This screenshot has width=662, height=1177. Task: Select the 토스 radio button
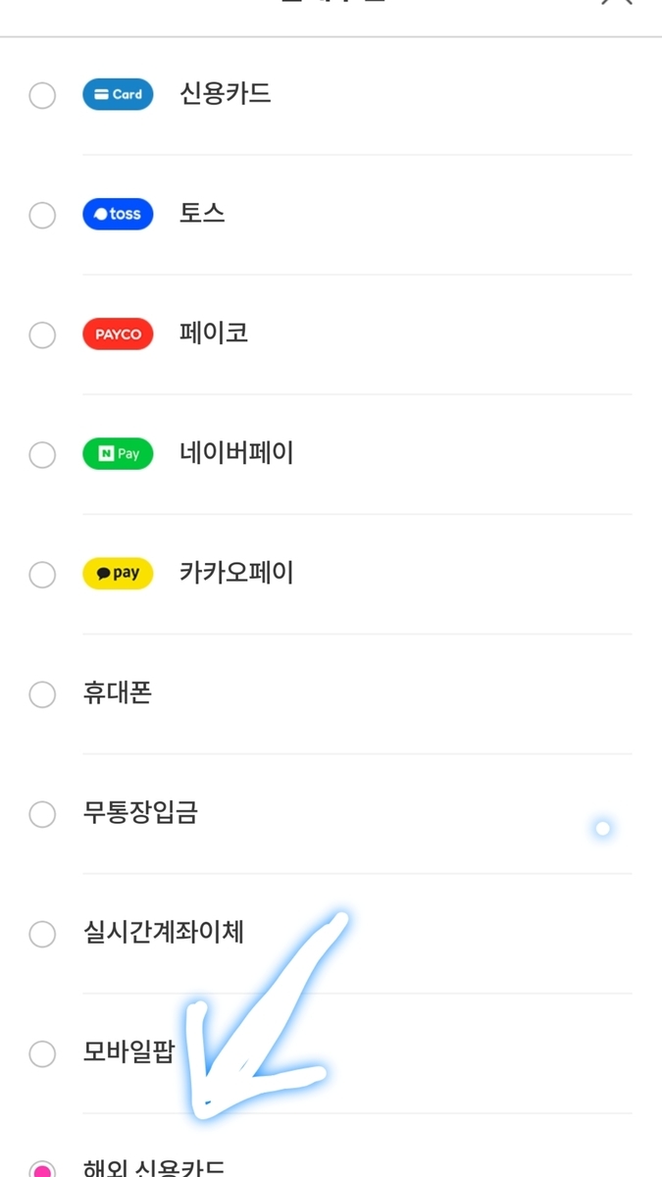(x=42, y=215)
